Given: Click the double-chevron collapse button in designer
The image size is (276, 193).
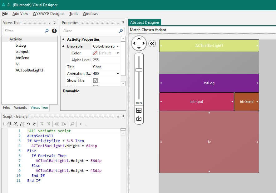Looking at the screenshot, I should tap(152, 44).
